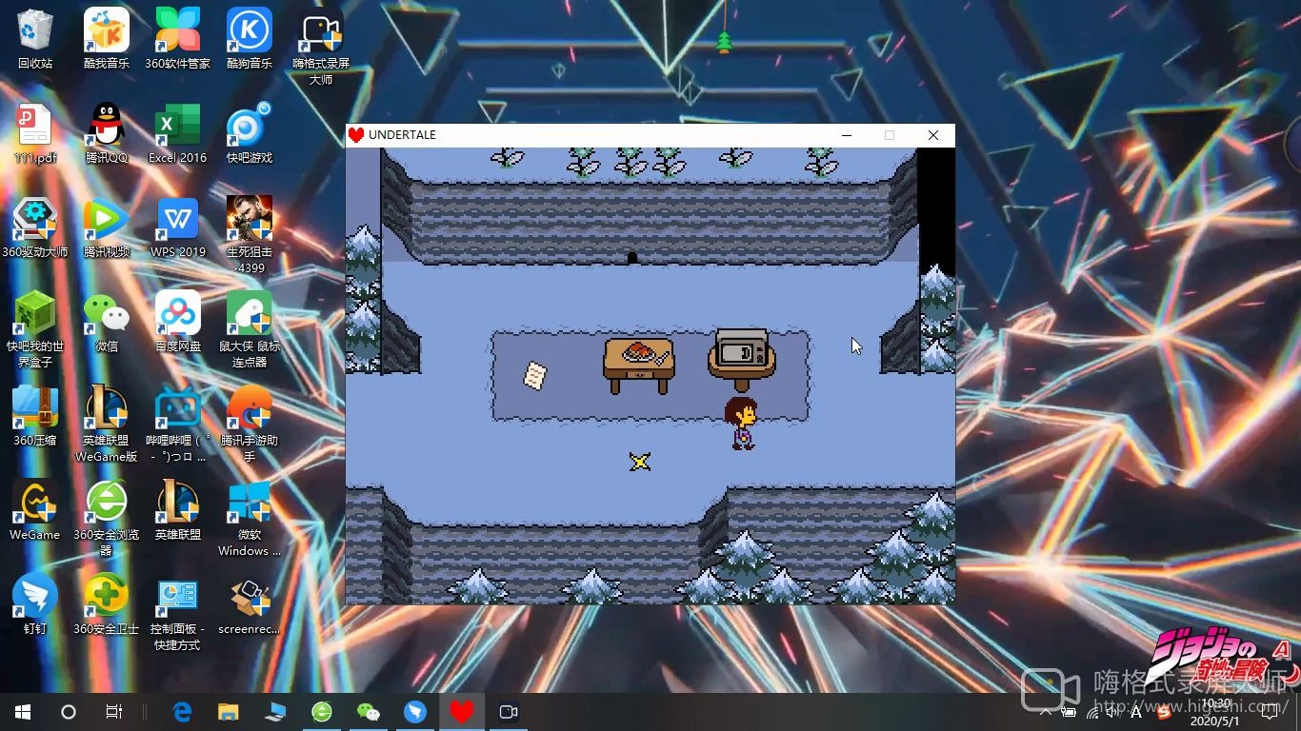Image resolution: width=1301 pixels, height=731 pixels.
Task: Open the green 360 browser taskbar icon
Action: (x=322, y=712)
